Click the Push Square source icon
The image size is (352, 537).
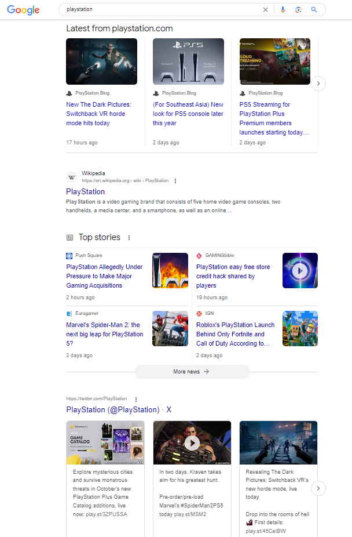click(69, 256)
